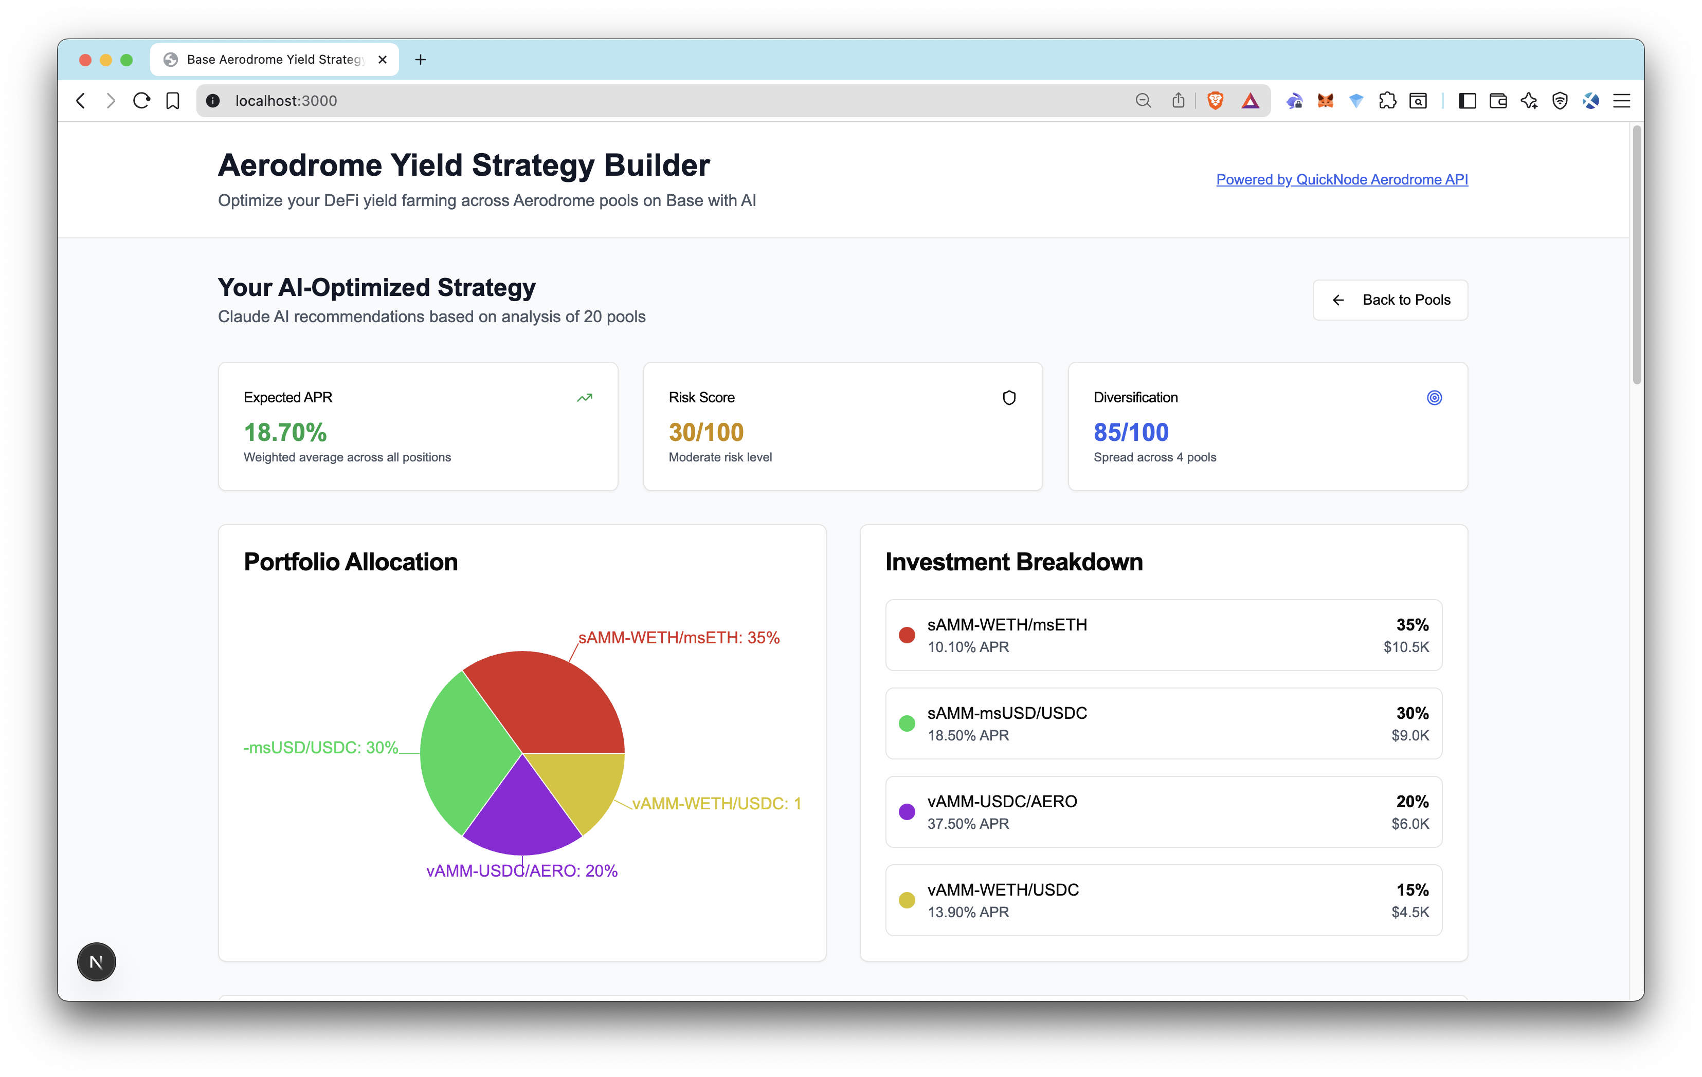Image resolution: width=1702 pixels, height=1077 pixels.
Task: Toggle the browser sidebar panel icon
Action: pos(1466,101)
